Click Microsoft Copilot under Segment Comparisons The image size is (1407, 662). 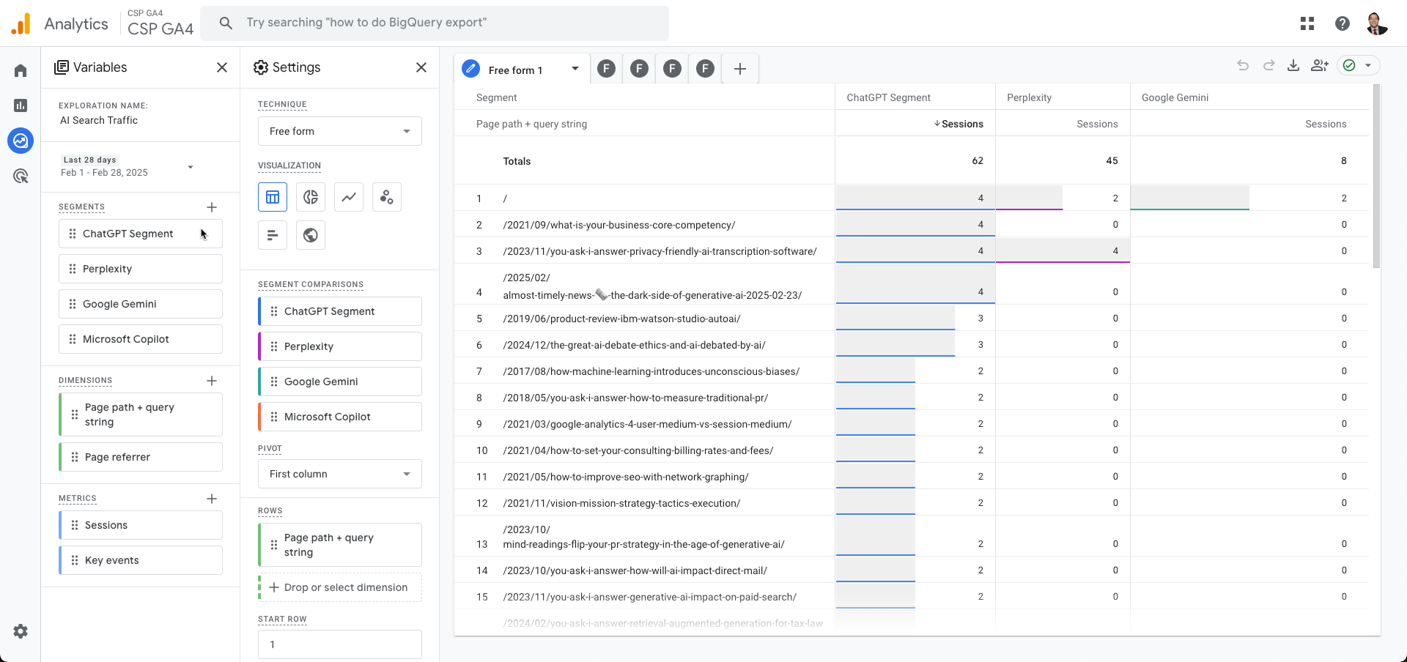point(340,417)
